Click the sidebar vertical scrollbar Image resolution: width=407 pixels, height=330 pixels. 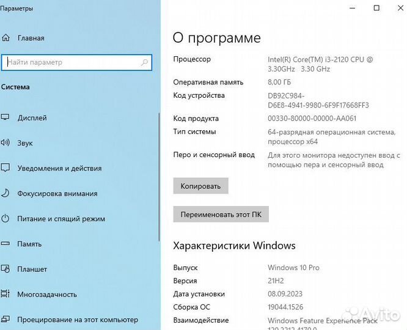pyautogui.click(x=159, y=177)
